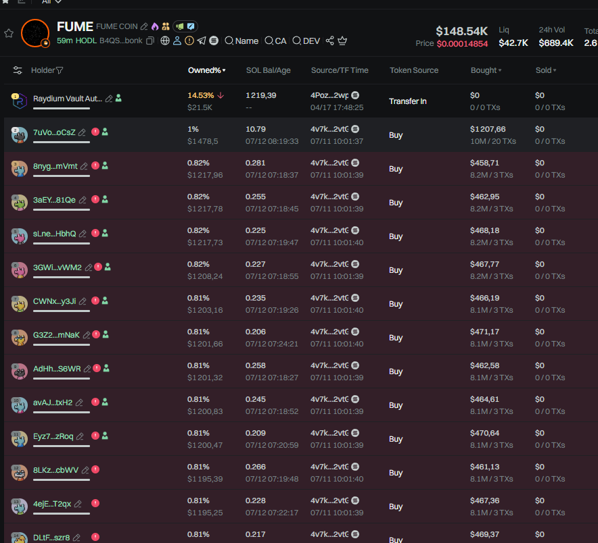Click red alert badge on 4ejE...T2qx
Screen dimensions: 598x543
pyautogui.click(x=95, y=503)
